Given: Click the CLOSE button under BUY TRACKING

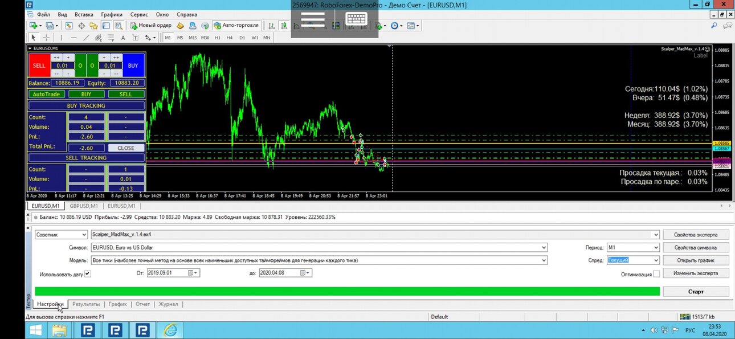Looking at the screenshot, I should coord(126,148).
